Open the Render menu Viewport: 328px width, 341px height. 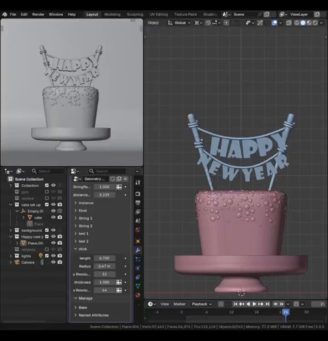coord(38,14)
